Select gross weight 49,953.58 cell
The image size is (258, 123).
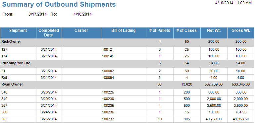click(241, 119)
